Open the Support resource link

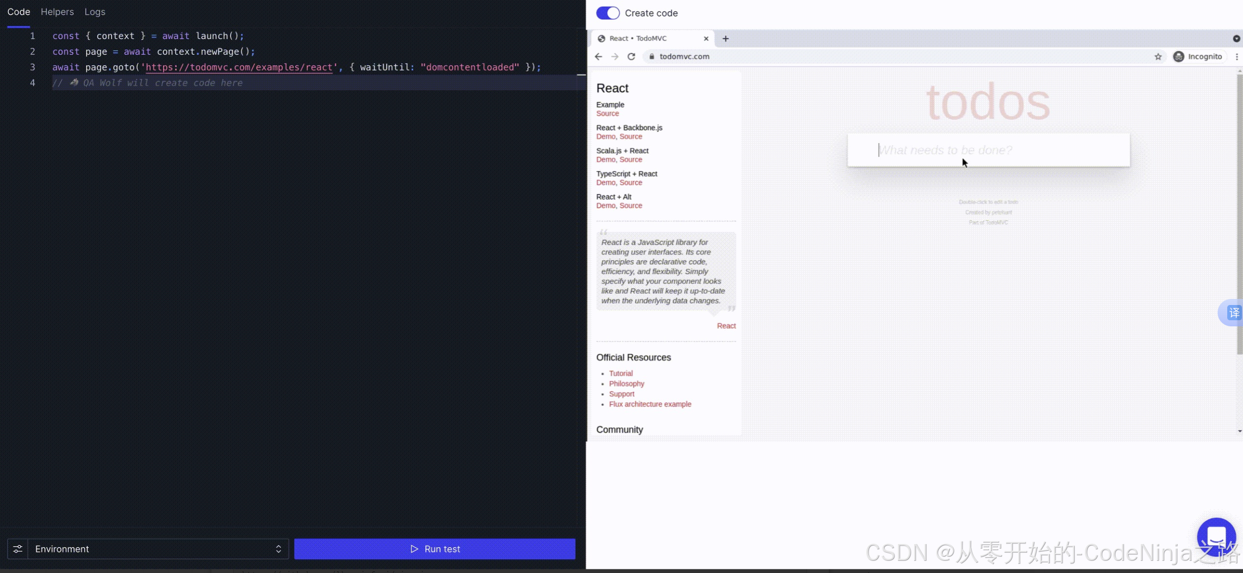coord(621,394)
